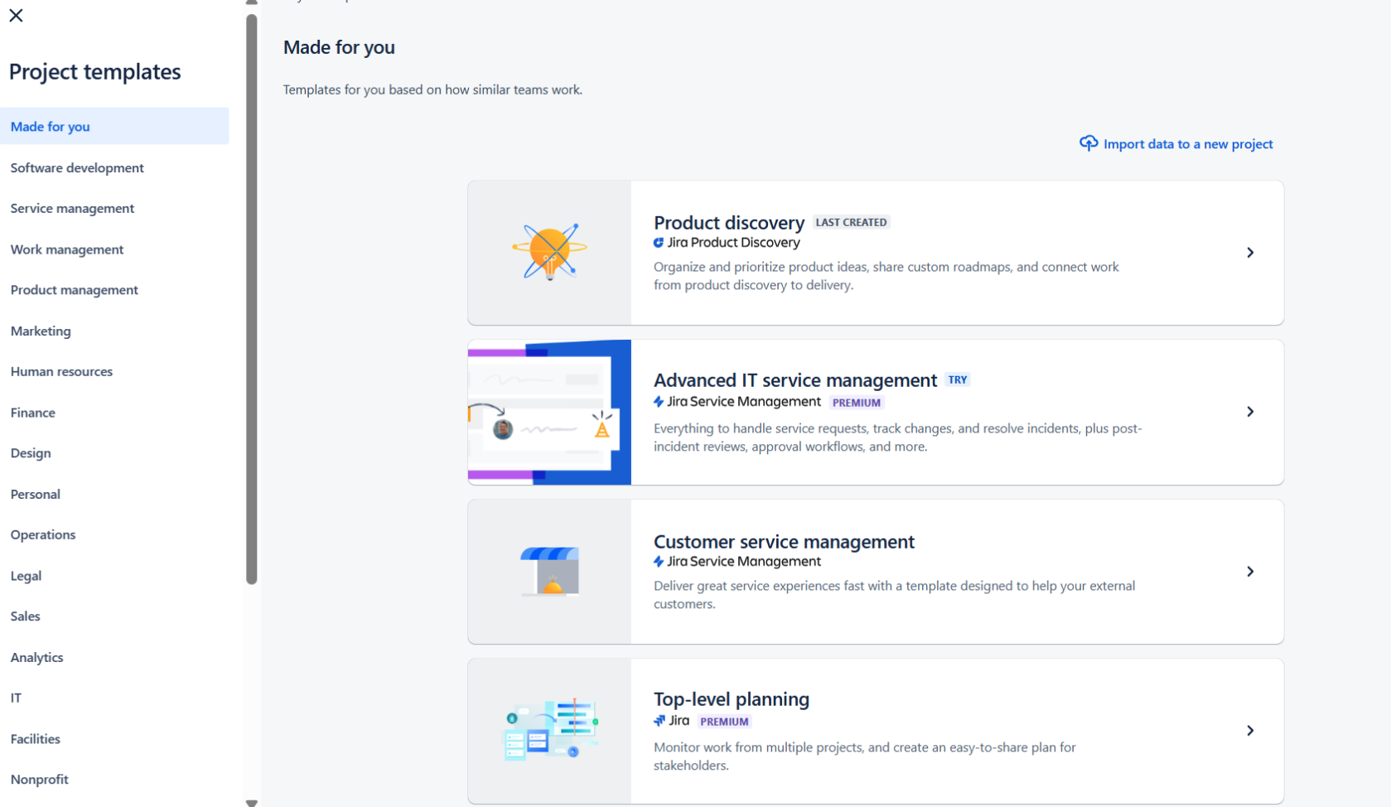Choose the Sales category

[114, 616]
